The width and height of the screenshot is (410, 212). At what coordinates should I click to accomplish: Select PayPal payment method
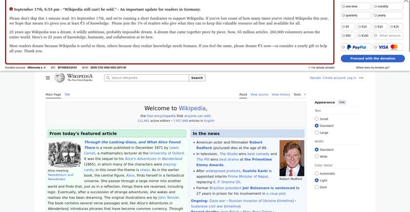(x=356, y=47)
